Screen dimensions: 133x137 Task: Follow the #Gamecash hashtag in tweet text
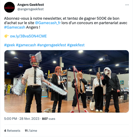pos(15,27)
